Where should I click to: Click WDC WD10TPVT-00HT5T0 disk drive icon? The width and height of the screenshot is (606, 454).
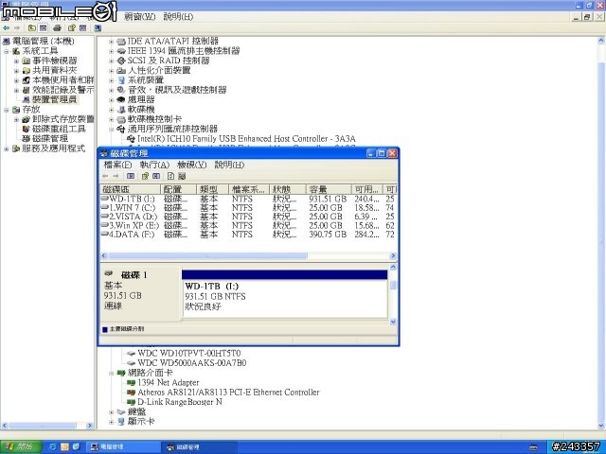131,353
